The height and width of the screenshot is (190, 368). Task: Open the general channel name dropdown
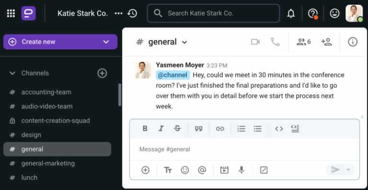pyautogui.click(x=184, y=43)
